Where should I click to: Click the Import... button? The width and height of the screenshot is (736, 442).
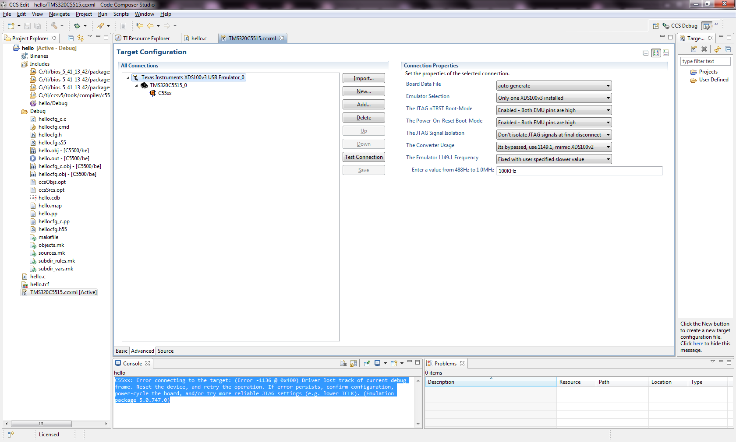click(x=364, y=78)
